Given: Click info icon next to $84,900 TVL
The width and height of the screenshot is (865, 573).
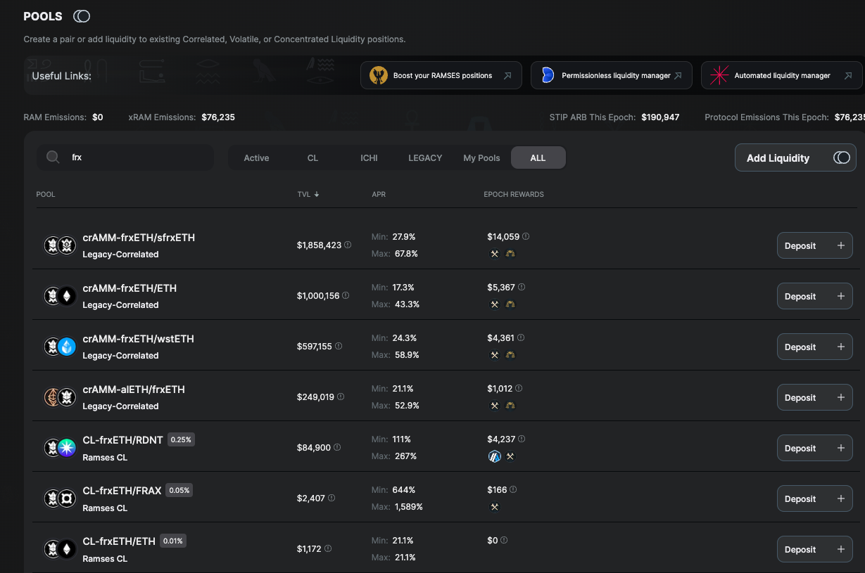Looking at the screenshot, I should (x=337, y=448).
